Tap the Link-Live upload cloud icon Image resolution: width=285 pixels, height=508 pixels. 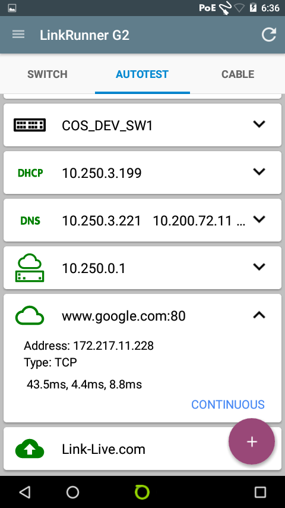(x=30, y=449)
